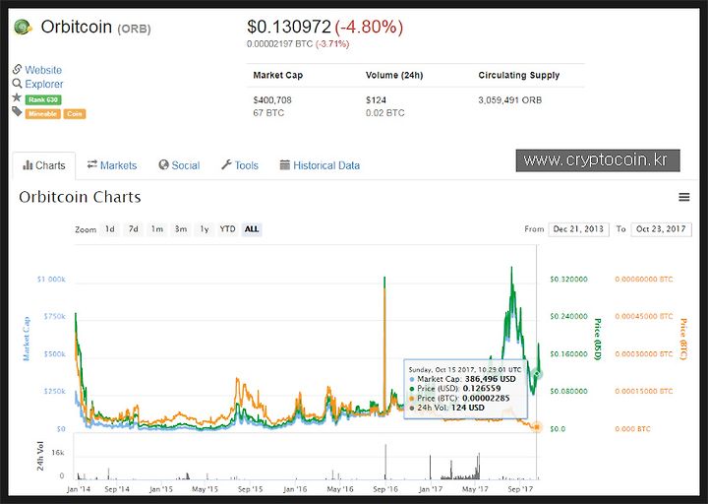The height and width of the screenshot is (504, 708).
Task: Click the tooltip Market Cap 386,496 USD line
Action: point(462,379)
